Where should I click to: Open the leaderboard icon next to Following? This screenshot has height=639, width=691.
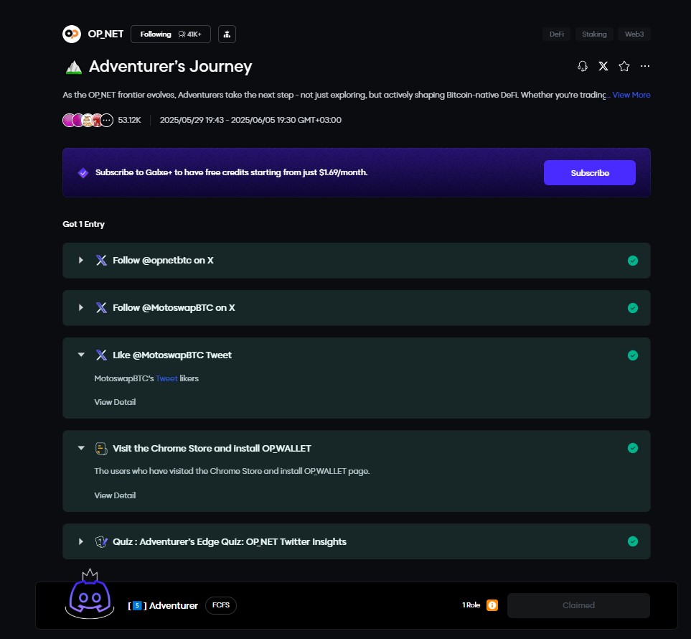[x=226, y=34]
